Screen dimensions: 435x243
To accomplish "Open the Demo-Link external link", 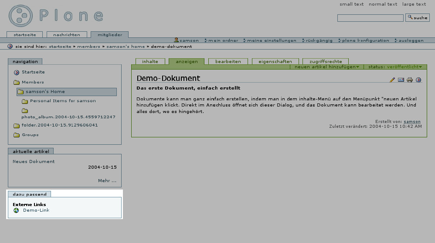I will (36, 210).
